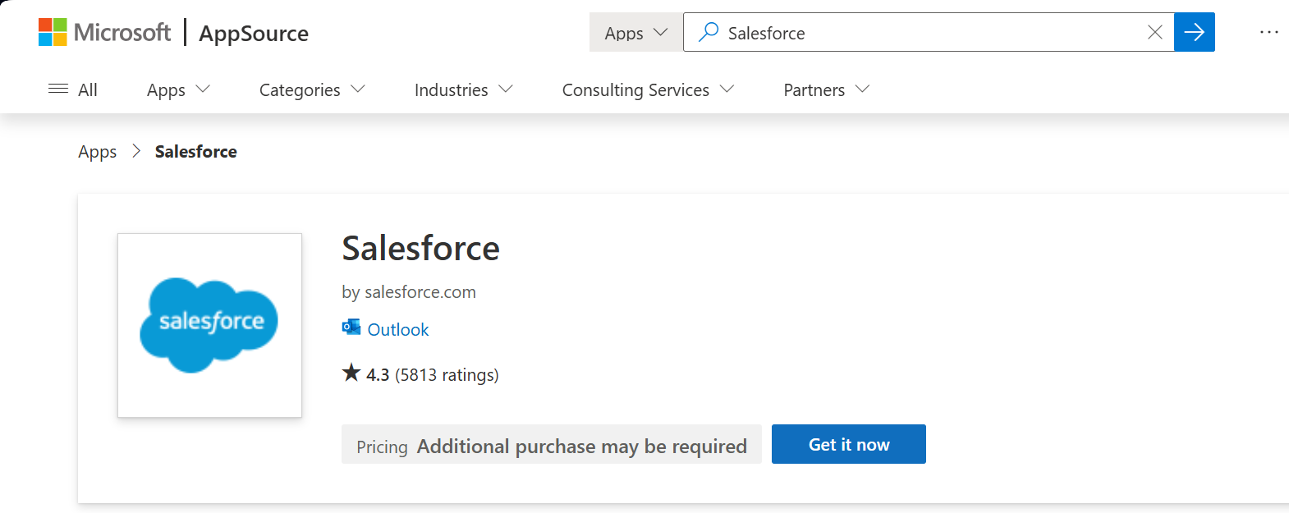The height and width of the screenshot is (513, 1289).
Task: Click the Salesforce cloud logo thumbnail
Action: coord(209,325)
